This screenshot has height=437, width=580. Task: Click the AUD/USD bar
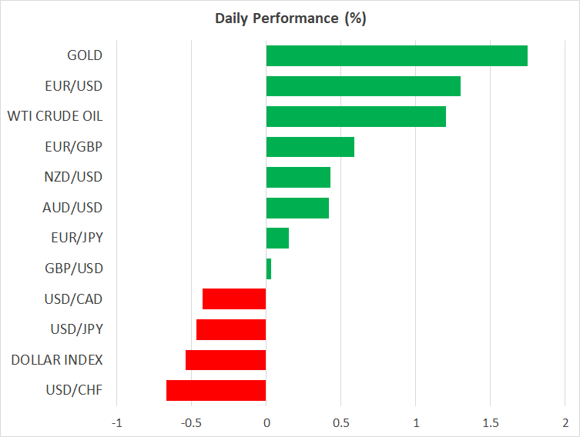(x=297, y=208)
